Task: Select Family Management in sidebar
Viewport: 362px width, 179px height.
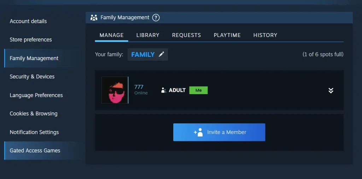Action: click(43, 58)
